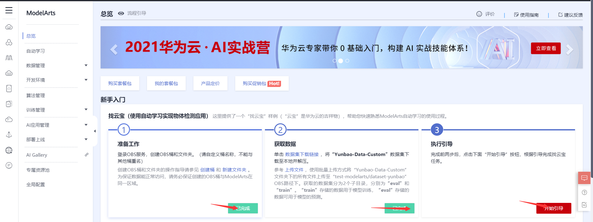Select 总览 in the sidebar
This screenshot has height=222, width=593.
[x=31, y=36]
